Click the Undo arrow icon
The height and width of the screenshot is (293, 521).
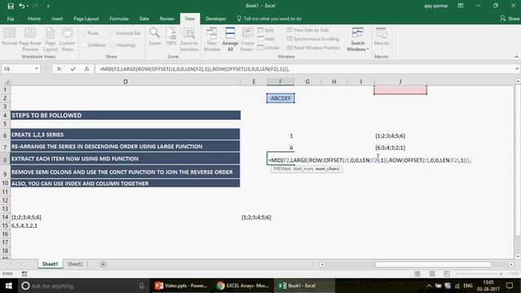(22, 6)
